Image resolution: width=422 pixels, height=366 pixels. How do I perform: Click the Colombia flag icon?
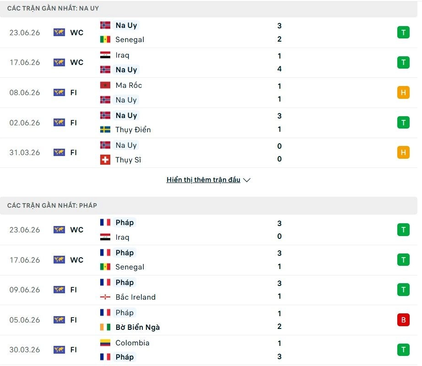coord(105,343)
